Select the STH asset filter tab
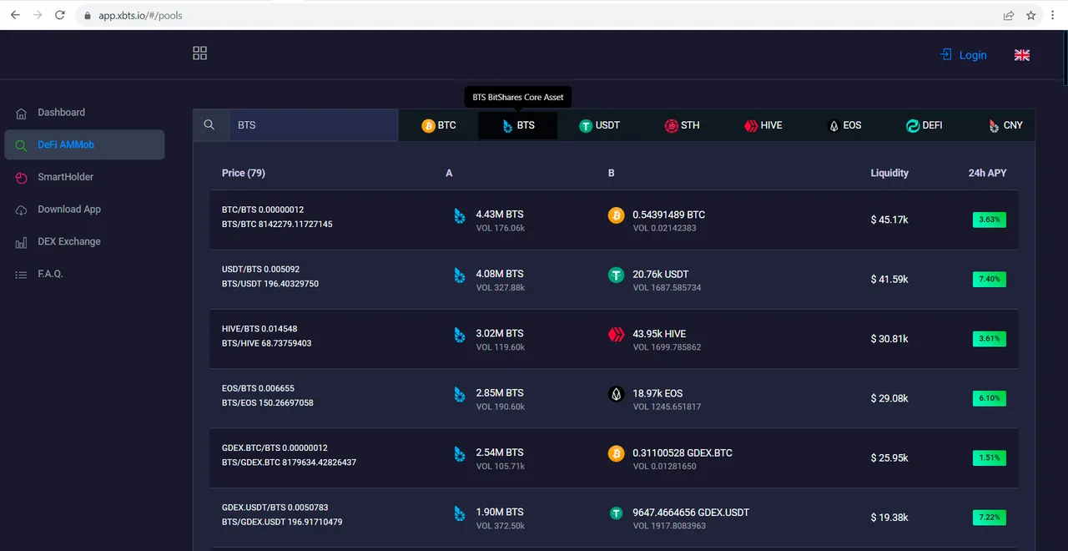The width and height of the screenshot is (1068, 551). pyautogui.click(x=682, y=126)
